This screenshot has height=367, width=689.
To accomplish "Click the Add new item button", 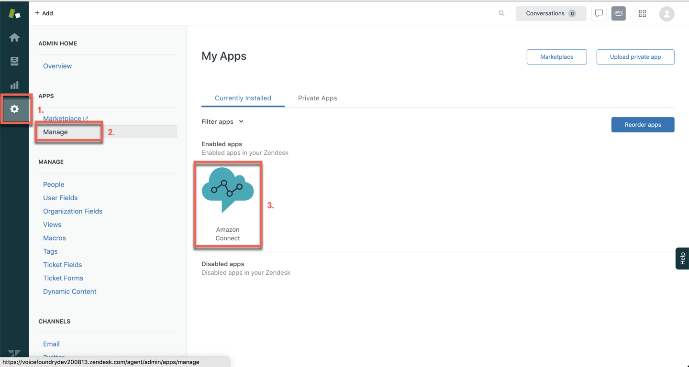I will click(x=44, y=13).
